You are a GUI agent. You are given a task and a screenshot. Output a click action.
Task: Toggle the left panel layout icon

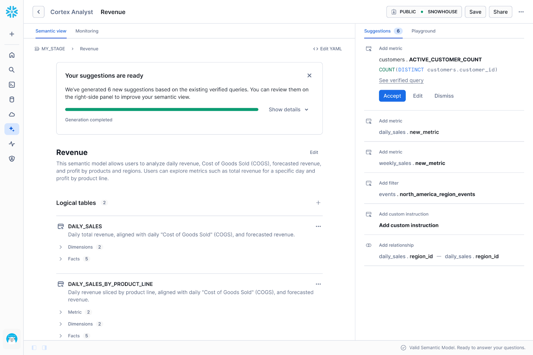point(34,348)
